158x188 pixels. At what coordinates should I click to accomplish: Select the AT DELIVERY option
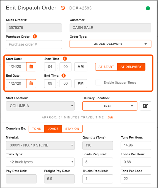(131, 67)
